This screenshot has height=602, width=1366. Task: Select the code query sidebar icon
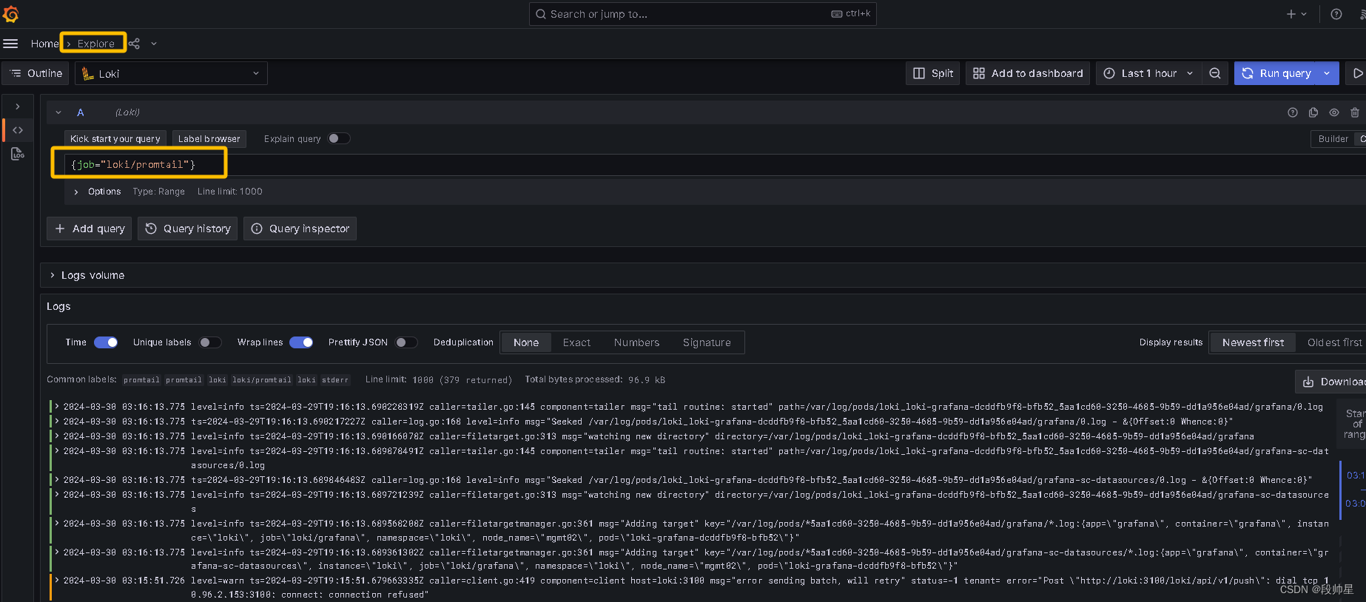pyautogui.click(x=18, y=130)
